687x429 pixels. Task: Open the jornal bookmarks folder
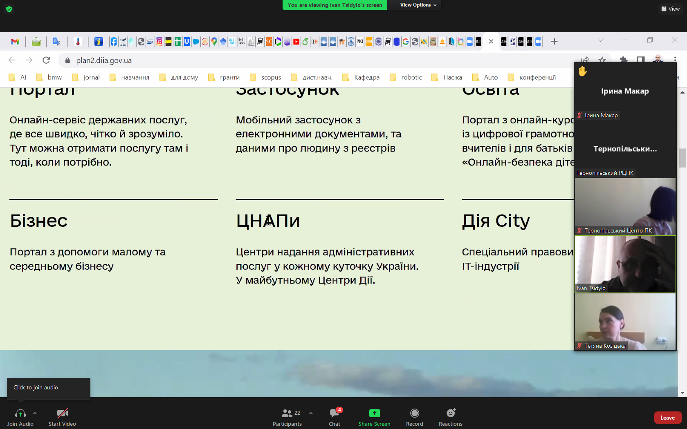click(x=85, y=77)
